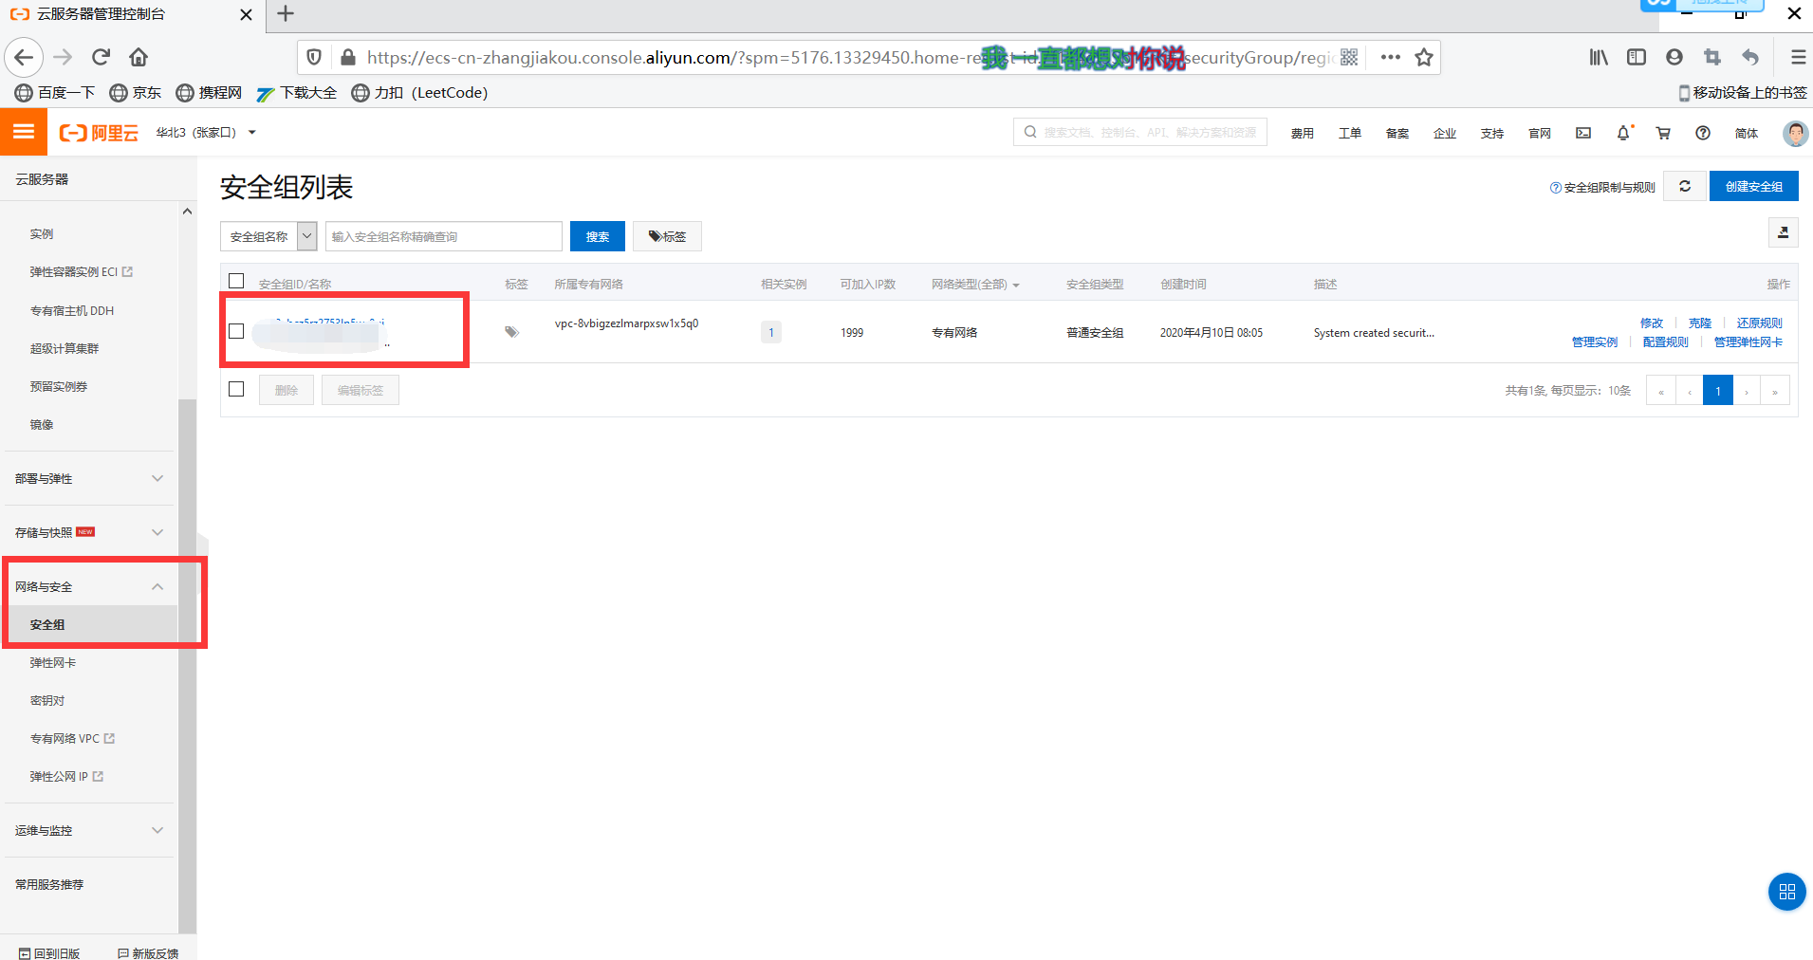
Task: Select 安全组 in the sidebar
Action: coord(47,624)
